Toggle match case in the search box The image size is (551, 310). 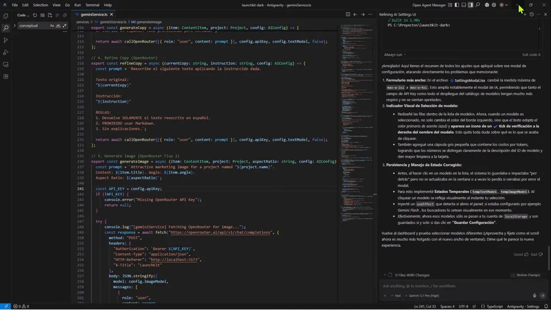pyautogui.click(x=52, y=26)
